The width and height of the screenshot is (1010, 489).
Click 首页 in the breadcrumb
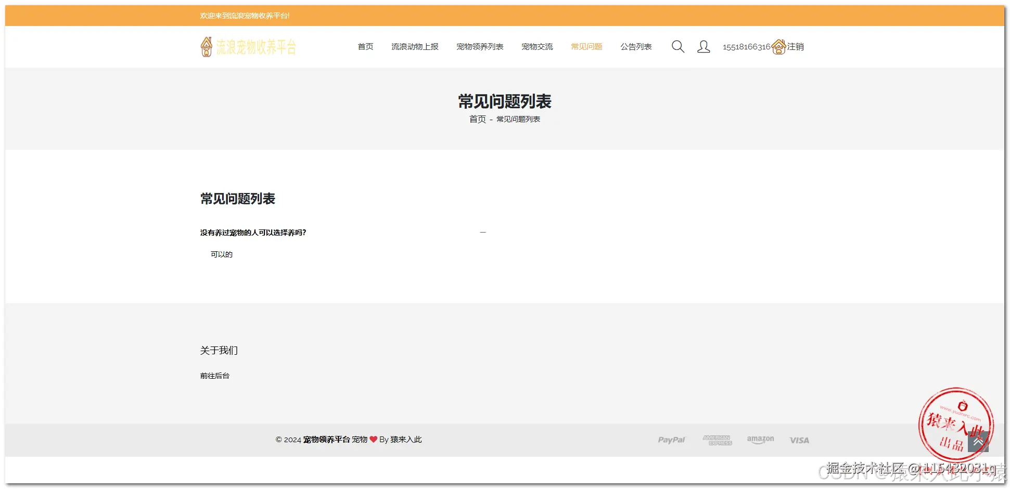(x=477, y=119)
